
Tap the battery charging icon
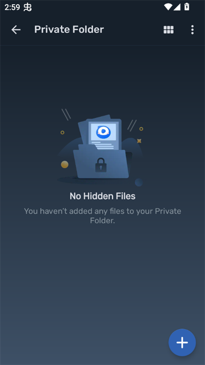(x=187, y=7)
